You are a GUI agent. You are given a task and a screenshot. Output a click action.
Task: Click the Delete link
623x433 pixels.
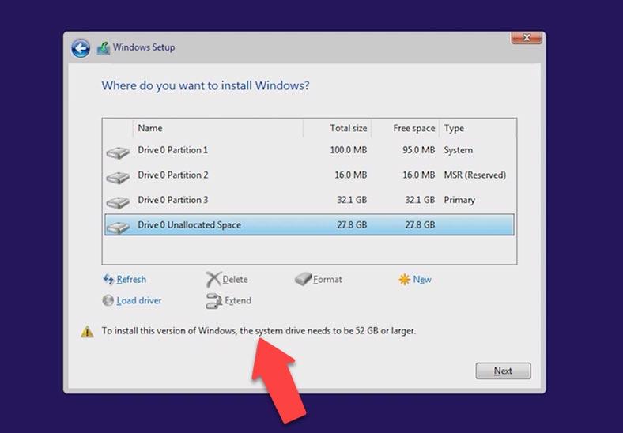click(236, 279)
